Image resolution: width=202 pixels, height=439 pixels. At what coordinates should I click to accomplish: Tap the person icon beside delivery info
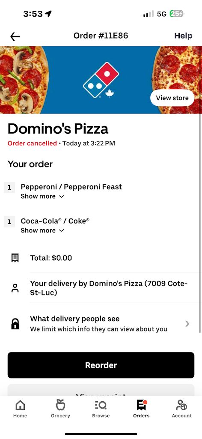click(15, 288)
